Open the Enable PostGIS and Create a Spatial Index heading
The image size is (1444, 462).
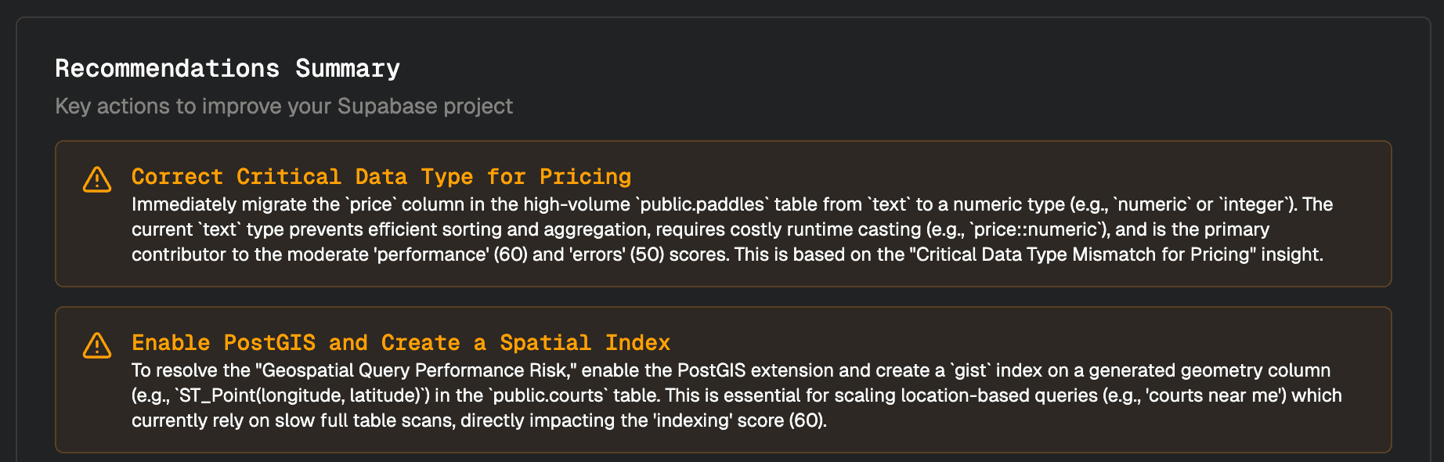(x=400, y=343)
